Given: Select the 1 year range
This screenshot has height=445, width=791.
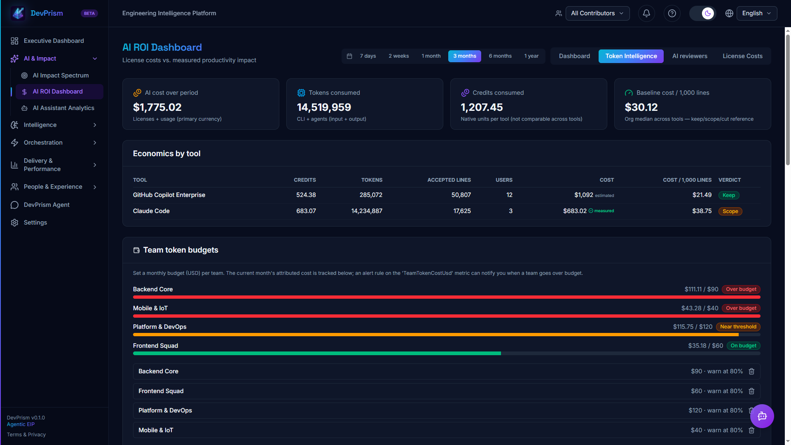Looking at the screenshot, I should coord(531,56).
